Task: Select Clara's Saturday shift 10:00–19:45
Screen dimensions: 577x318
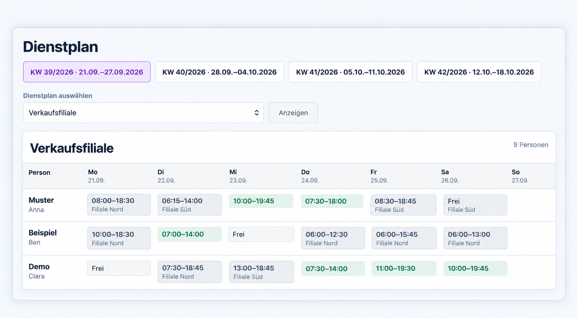Action: (475, 269)
